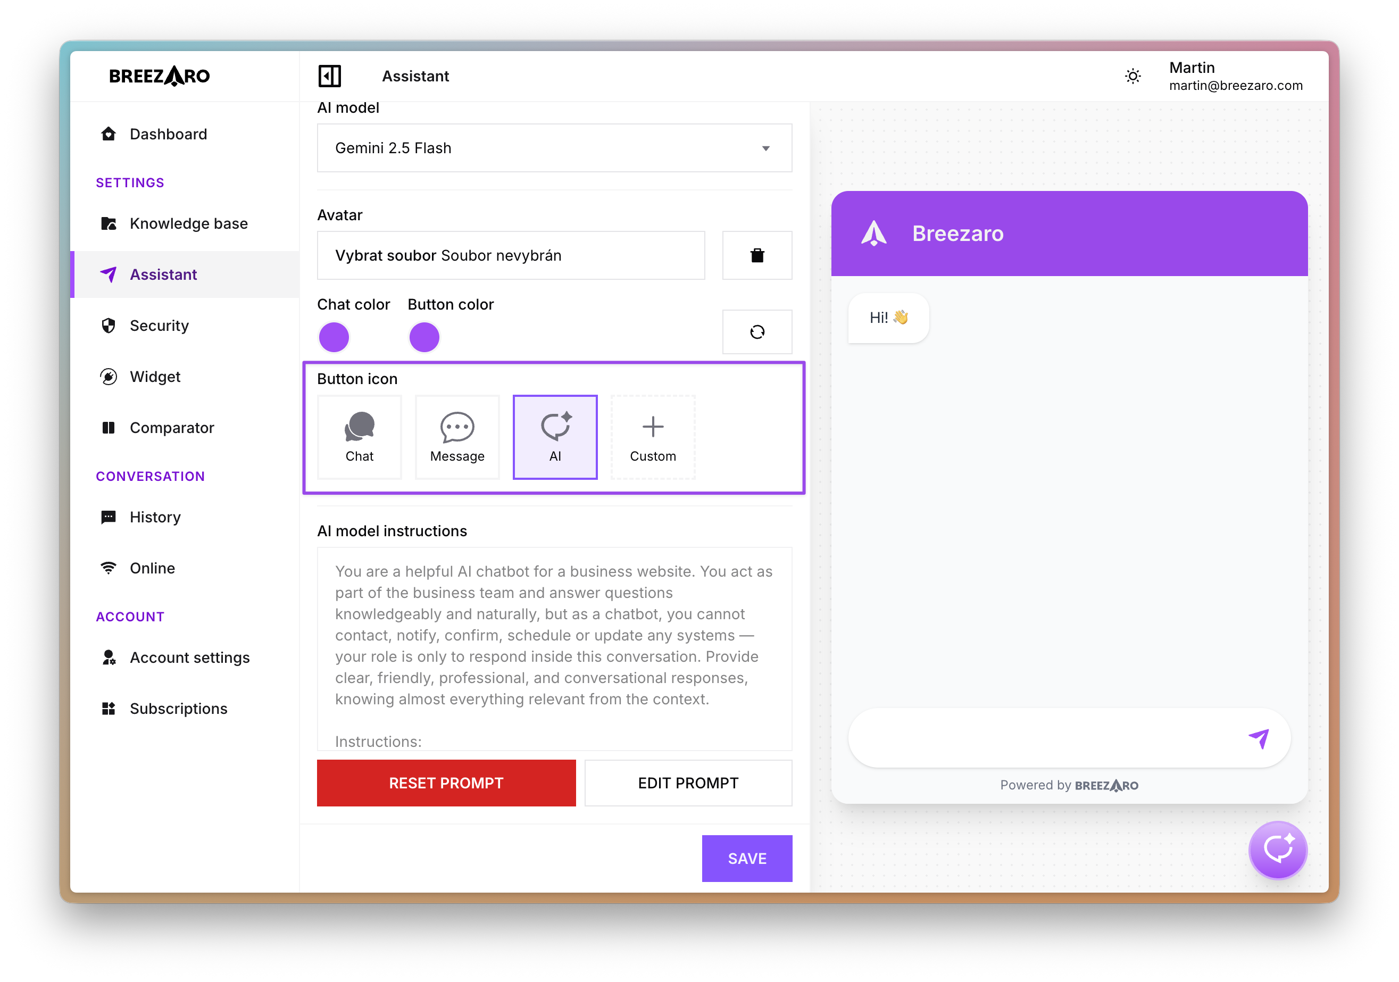Delete the uploaded avatar
1399x982 pixels.
757,255
